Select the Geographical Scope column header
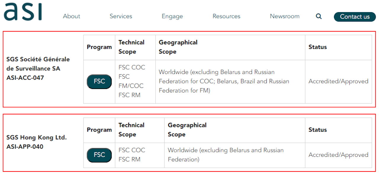 point(178,47)
